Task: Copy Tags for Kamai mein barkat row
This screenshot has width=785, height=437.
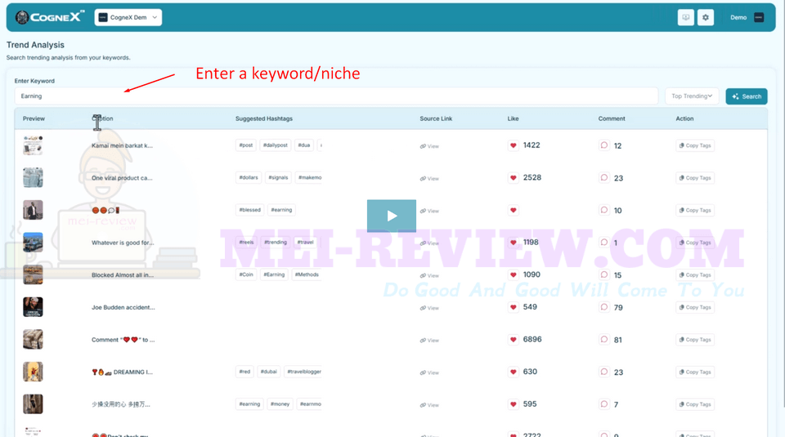Action: pyautogui.click(x=695, y=145)
